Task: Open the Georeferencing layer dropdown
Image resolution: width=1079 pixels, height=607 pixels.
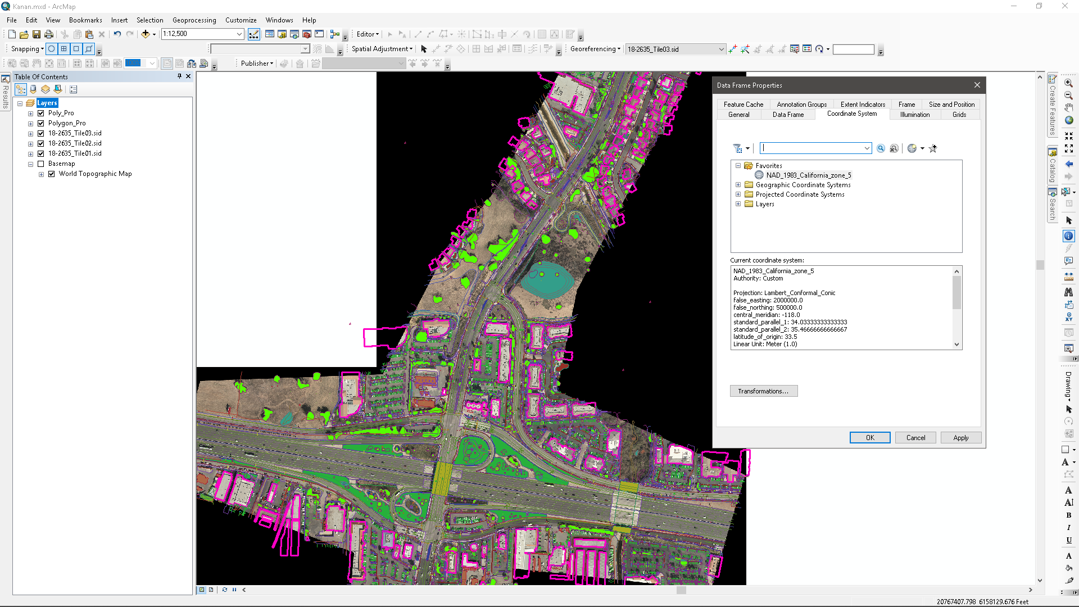Action: tap(721, 49)
